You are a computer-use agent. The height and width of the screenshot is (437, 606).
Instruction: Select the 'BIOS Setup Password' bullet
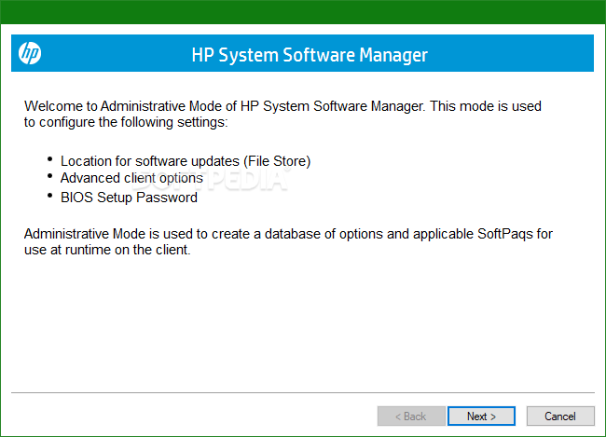(x=129, y=198)
